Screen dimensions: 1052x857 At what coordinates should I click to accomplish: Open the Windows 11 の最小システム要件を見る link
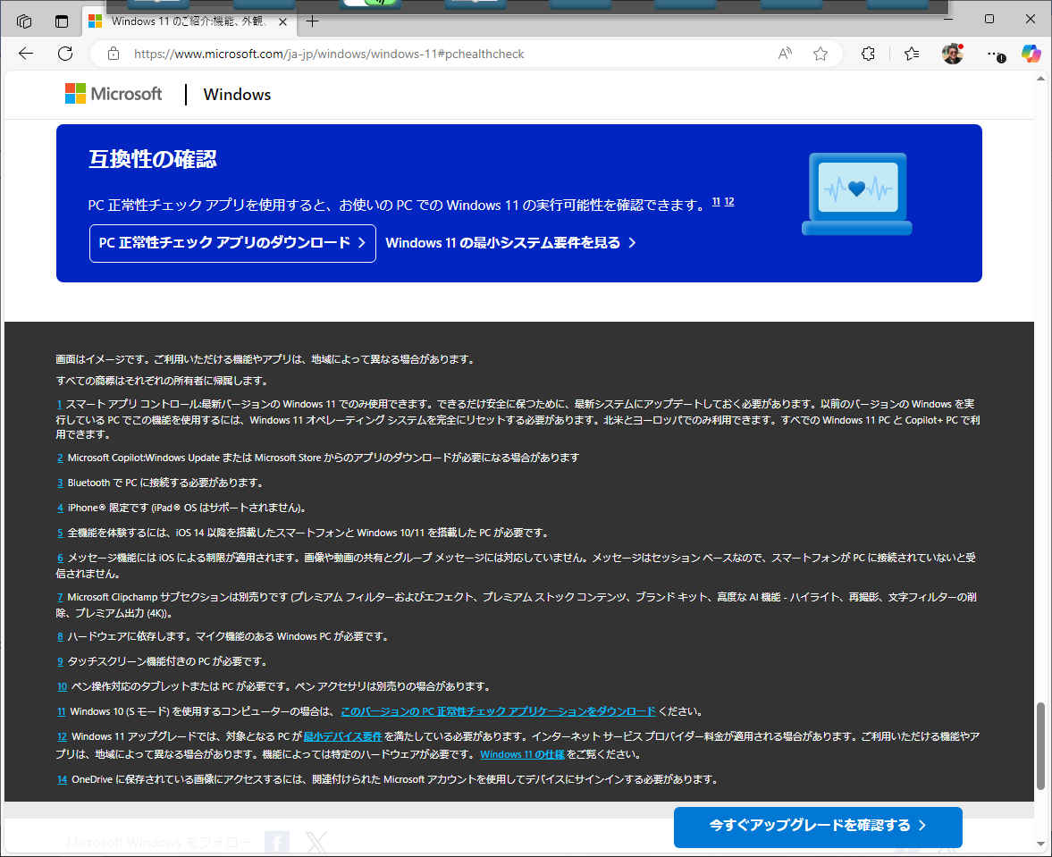click(x=510, y=243)
